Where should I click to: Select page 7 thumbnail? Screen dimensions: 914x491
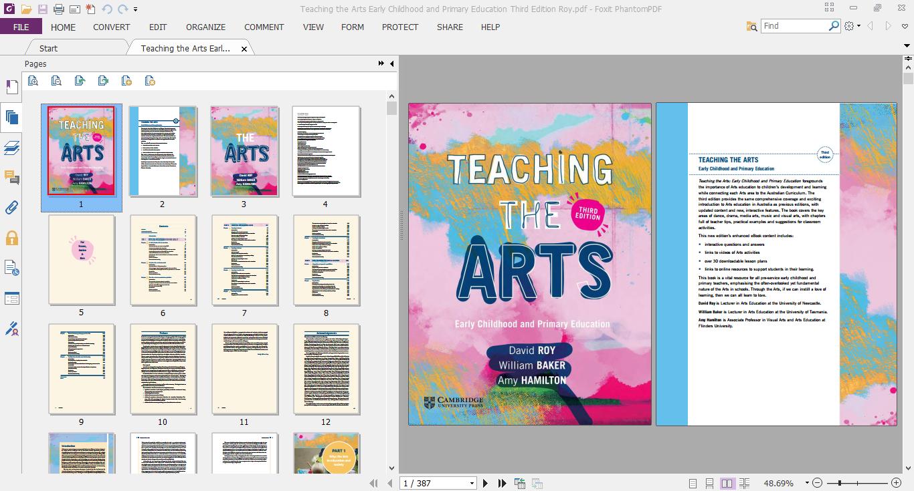point(244,260)
